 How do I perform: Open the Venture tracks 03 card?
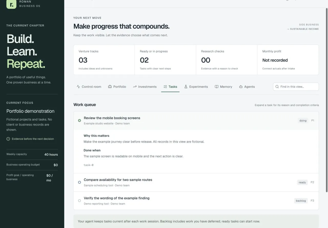[104, 60]
